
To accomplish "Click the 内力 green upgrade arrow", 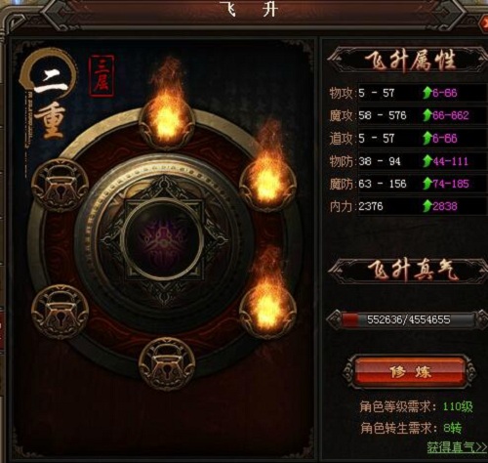I will click(427, 206).
